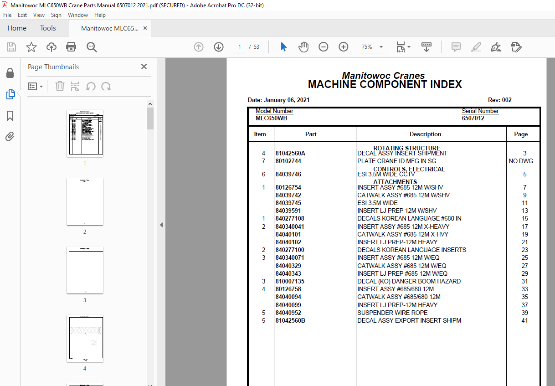Open the Sign menu
This screenshot has height=386, width=555.
56,15
